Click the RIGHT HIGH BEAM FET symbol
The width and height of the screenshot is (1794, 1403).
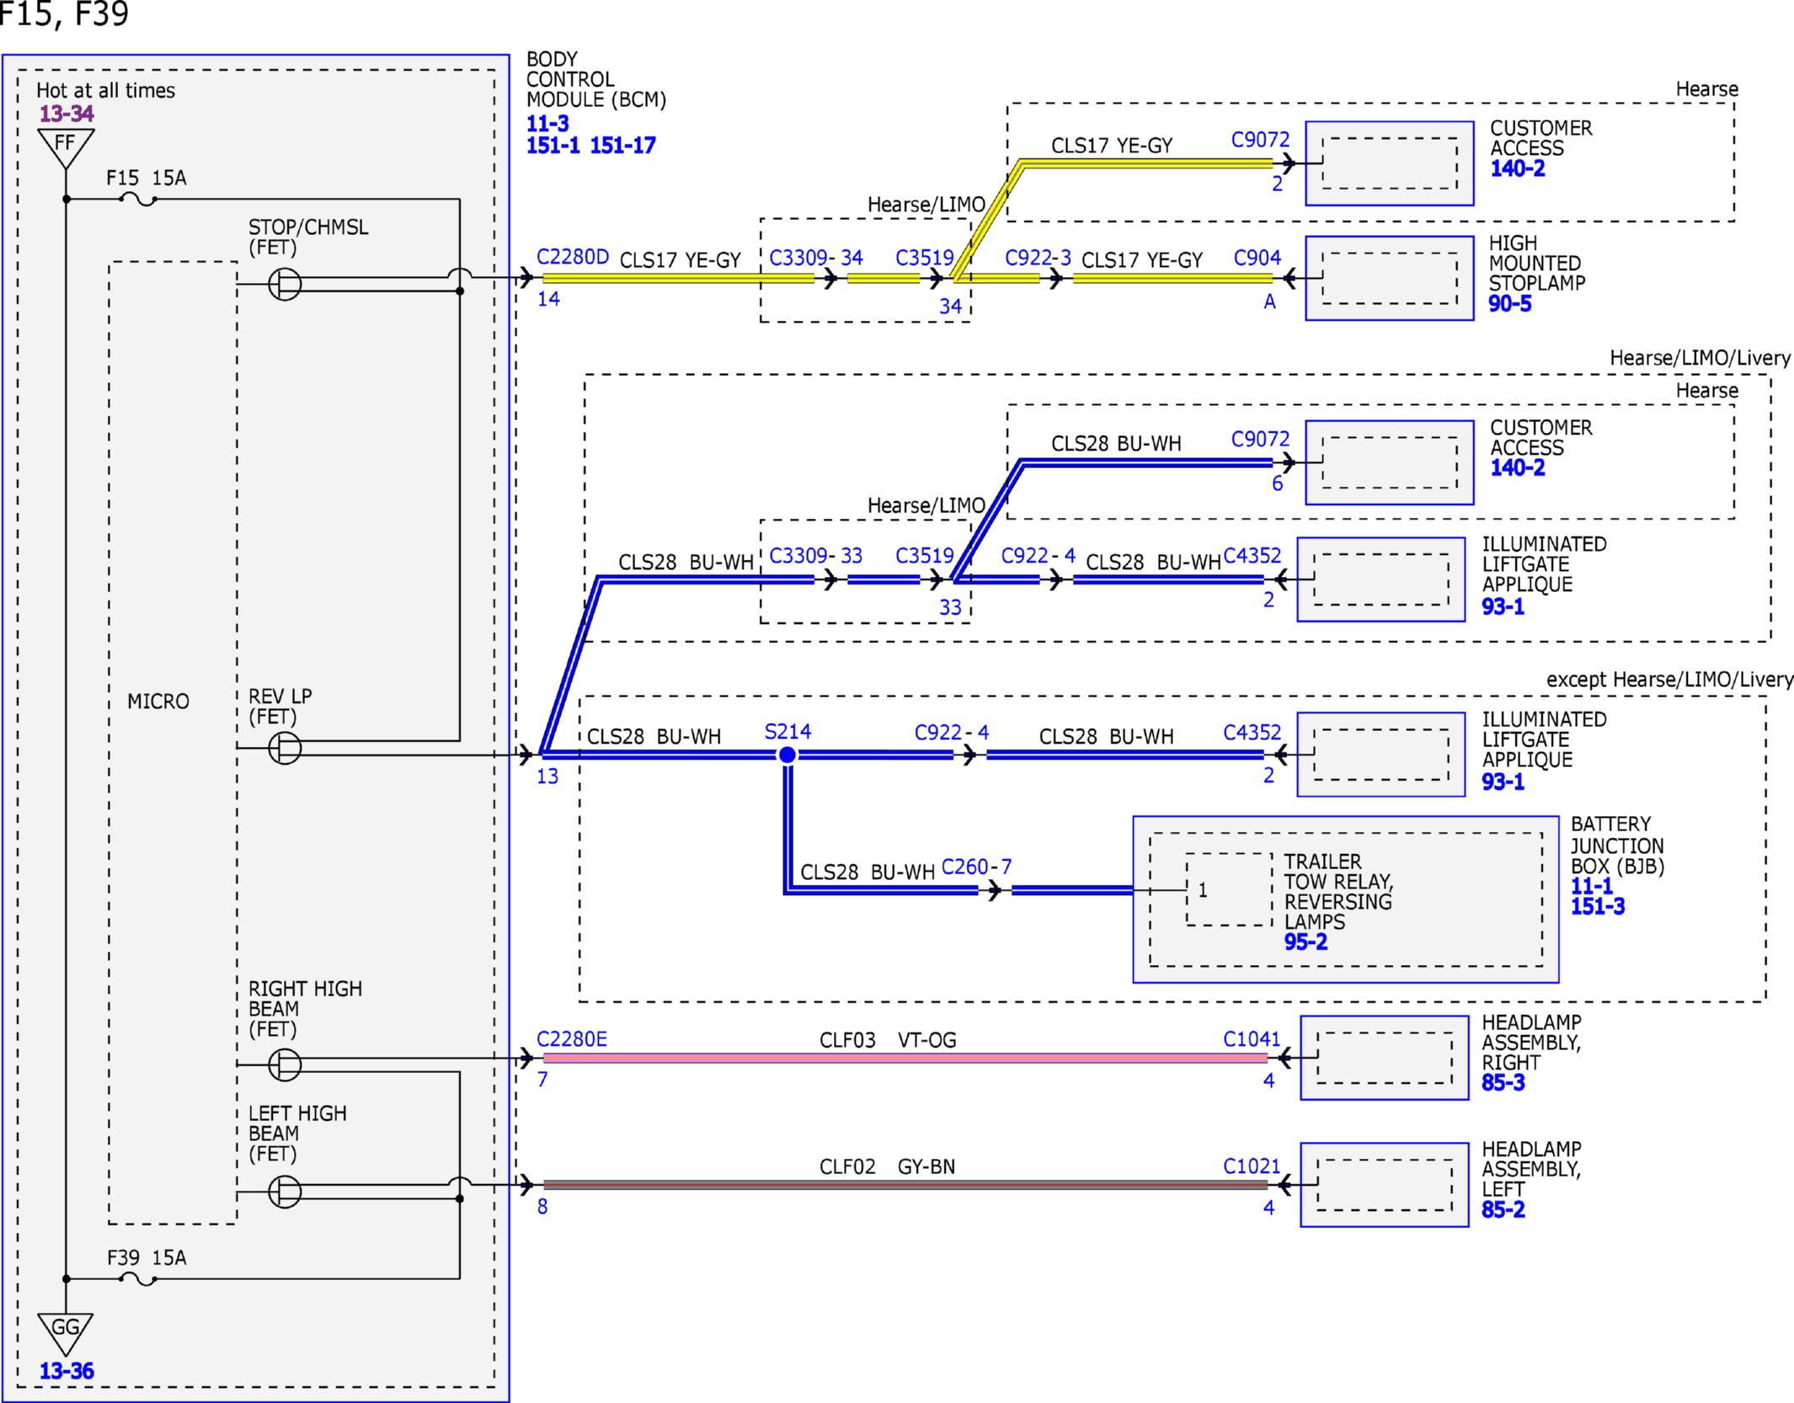tap(285, 1064)
